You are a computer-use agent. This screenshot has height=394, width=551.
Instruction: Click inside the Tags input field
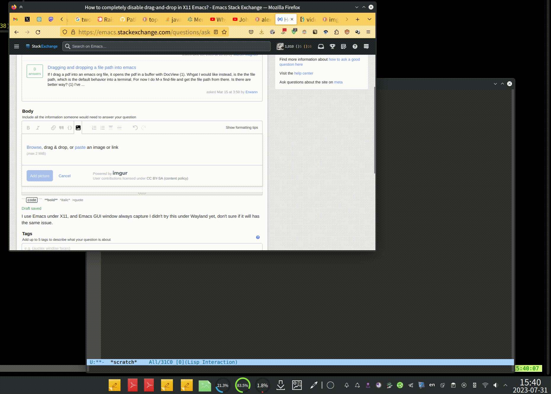tap(142, 248)
